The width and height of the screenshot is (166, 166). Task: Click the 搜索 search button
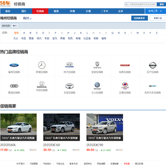(161, 4)
